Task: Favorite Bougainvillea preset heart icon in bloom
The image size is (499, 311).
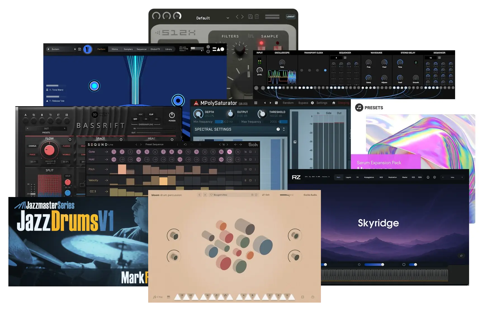Action: pos(212,195)
